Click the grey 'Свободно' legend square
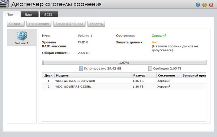The image size is (217, 137). point(150,69)
